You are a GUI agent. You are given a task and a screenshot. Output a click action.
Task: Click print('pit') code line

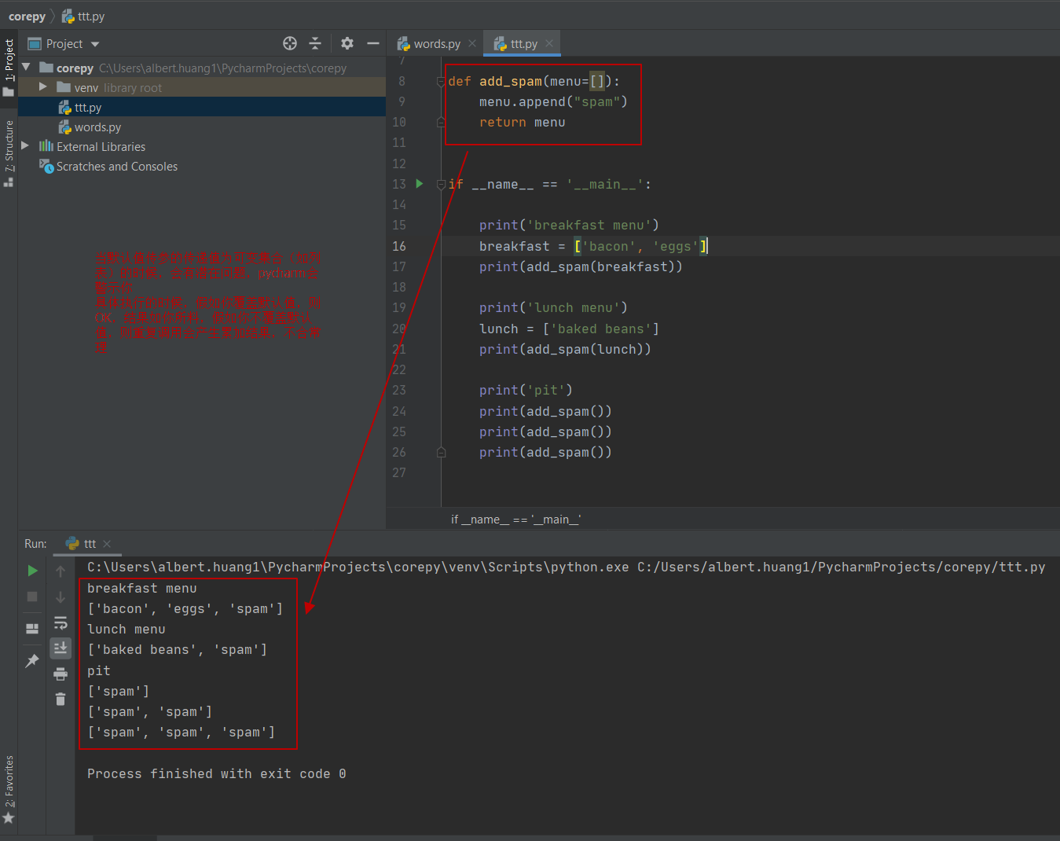(x=526, y=390)
